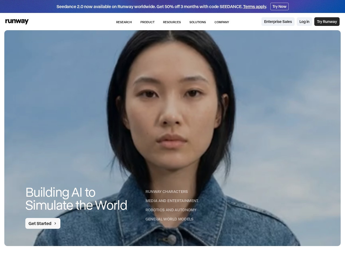Open the PRODUCT navigation menu
Image resolution: width=345 pixels, height=259 pixels.
[147, 22]
